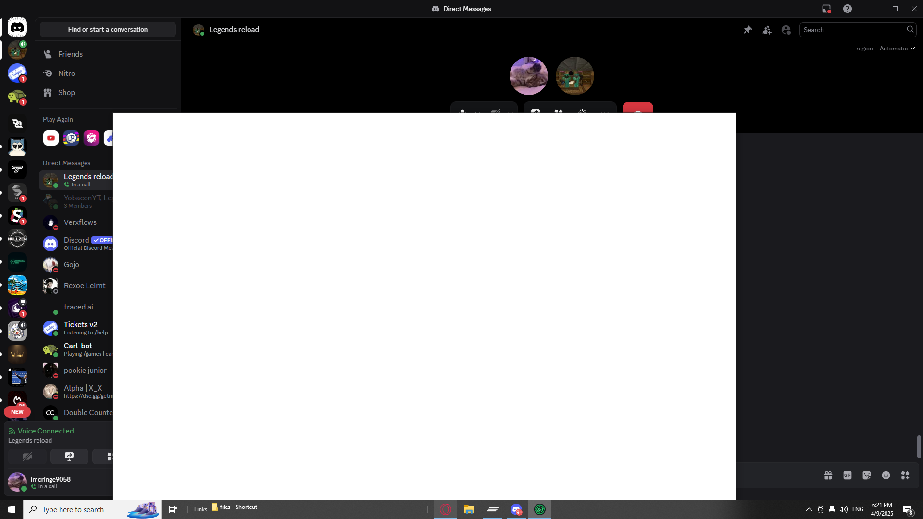
Task: Open Windows notification center
Action: pyautogui.click(x=908, y=510)
